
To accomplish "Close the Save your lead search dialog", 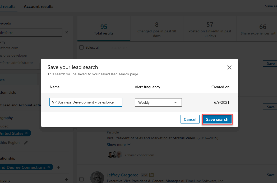I will [229, 67].
